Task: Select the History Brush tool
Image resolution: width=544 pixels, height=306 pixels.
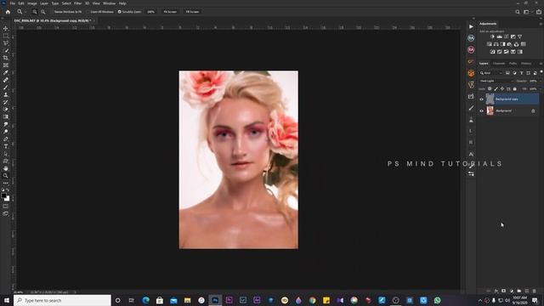Action: pos(6,102)
